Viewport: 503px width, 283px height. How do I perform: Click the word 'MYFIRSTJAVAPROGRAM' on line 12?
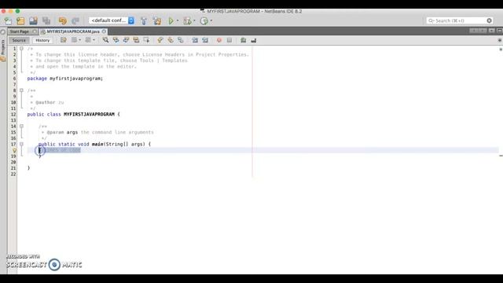(89, 114)
